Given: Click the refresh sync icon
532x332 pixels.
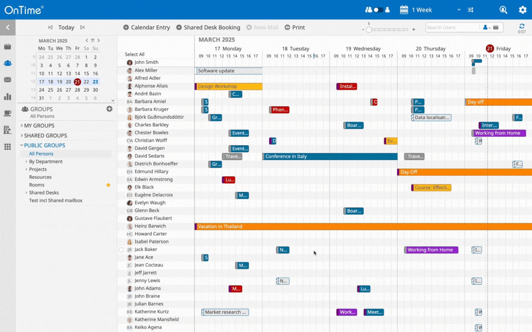Looking at the screenshot, I should pyautogui.click(x=521, y=26).
